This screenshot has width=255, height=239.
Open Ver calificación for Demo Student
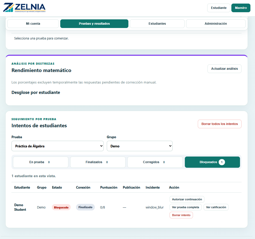[216, 207]
